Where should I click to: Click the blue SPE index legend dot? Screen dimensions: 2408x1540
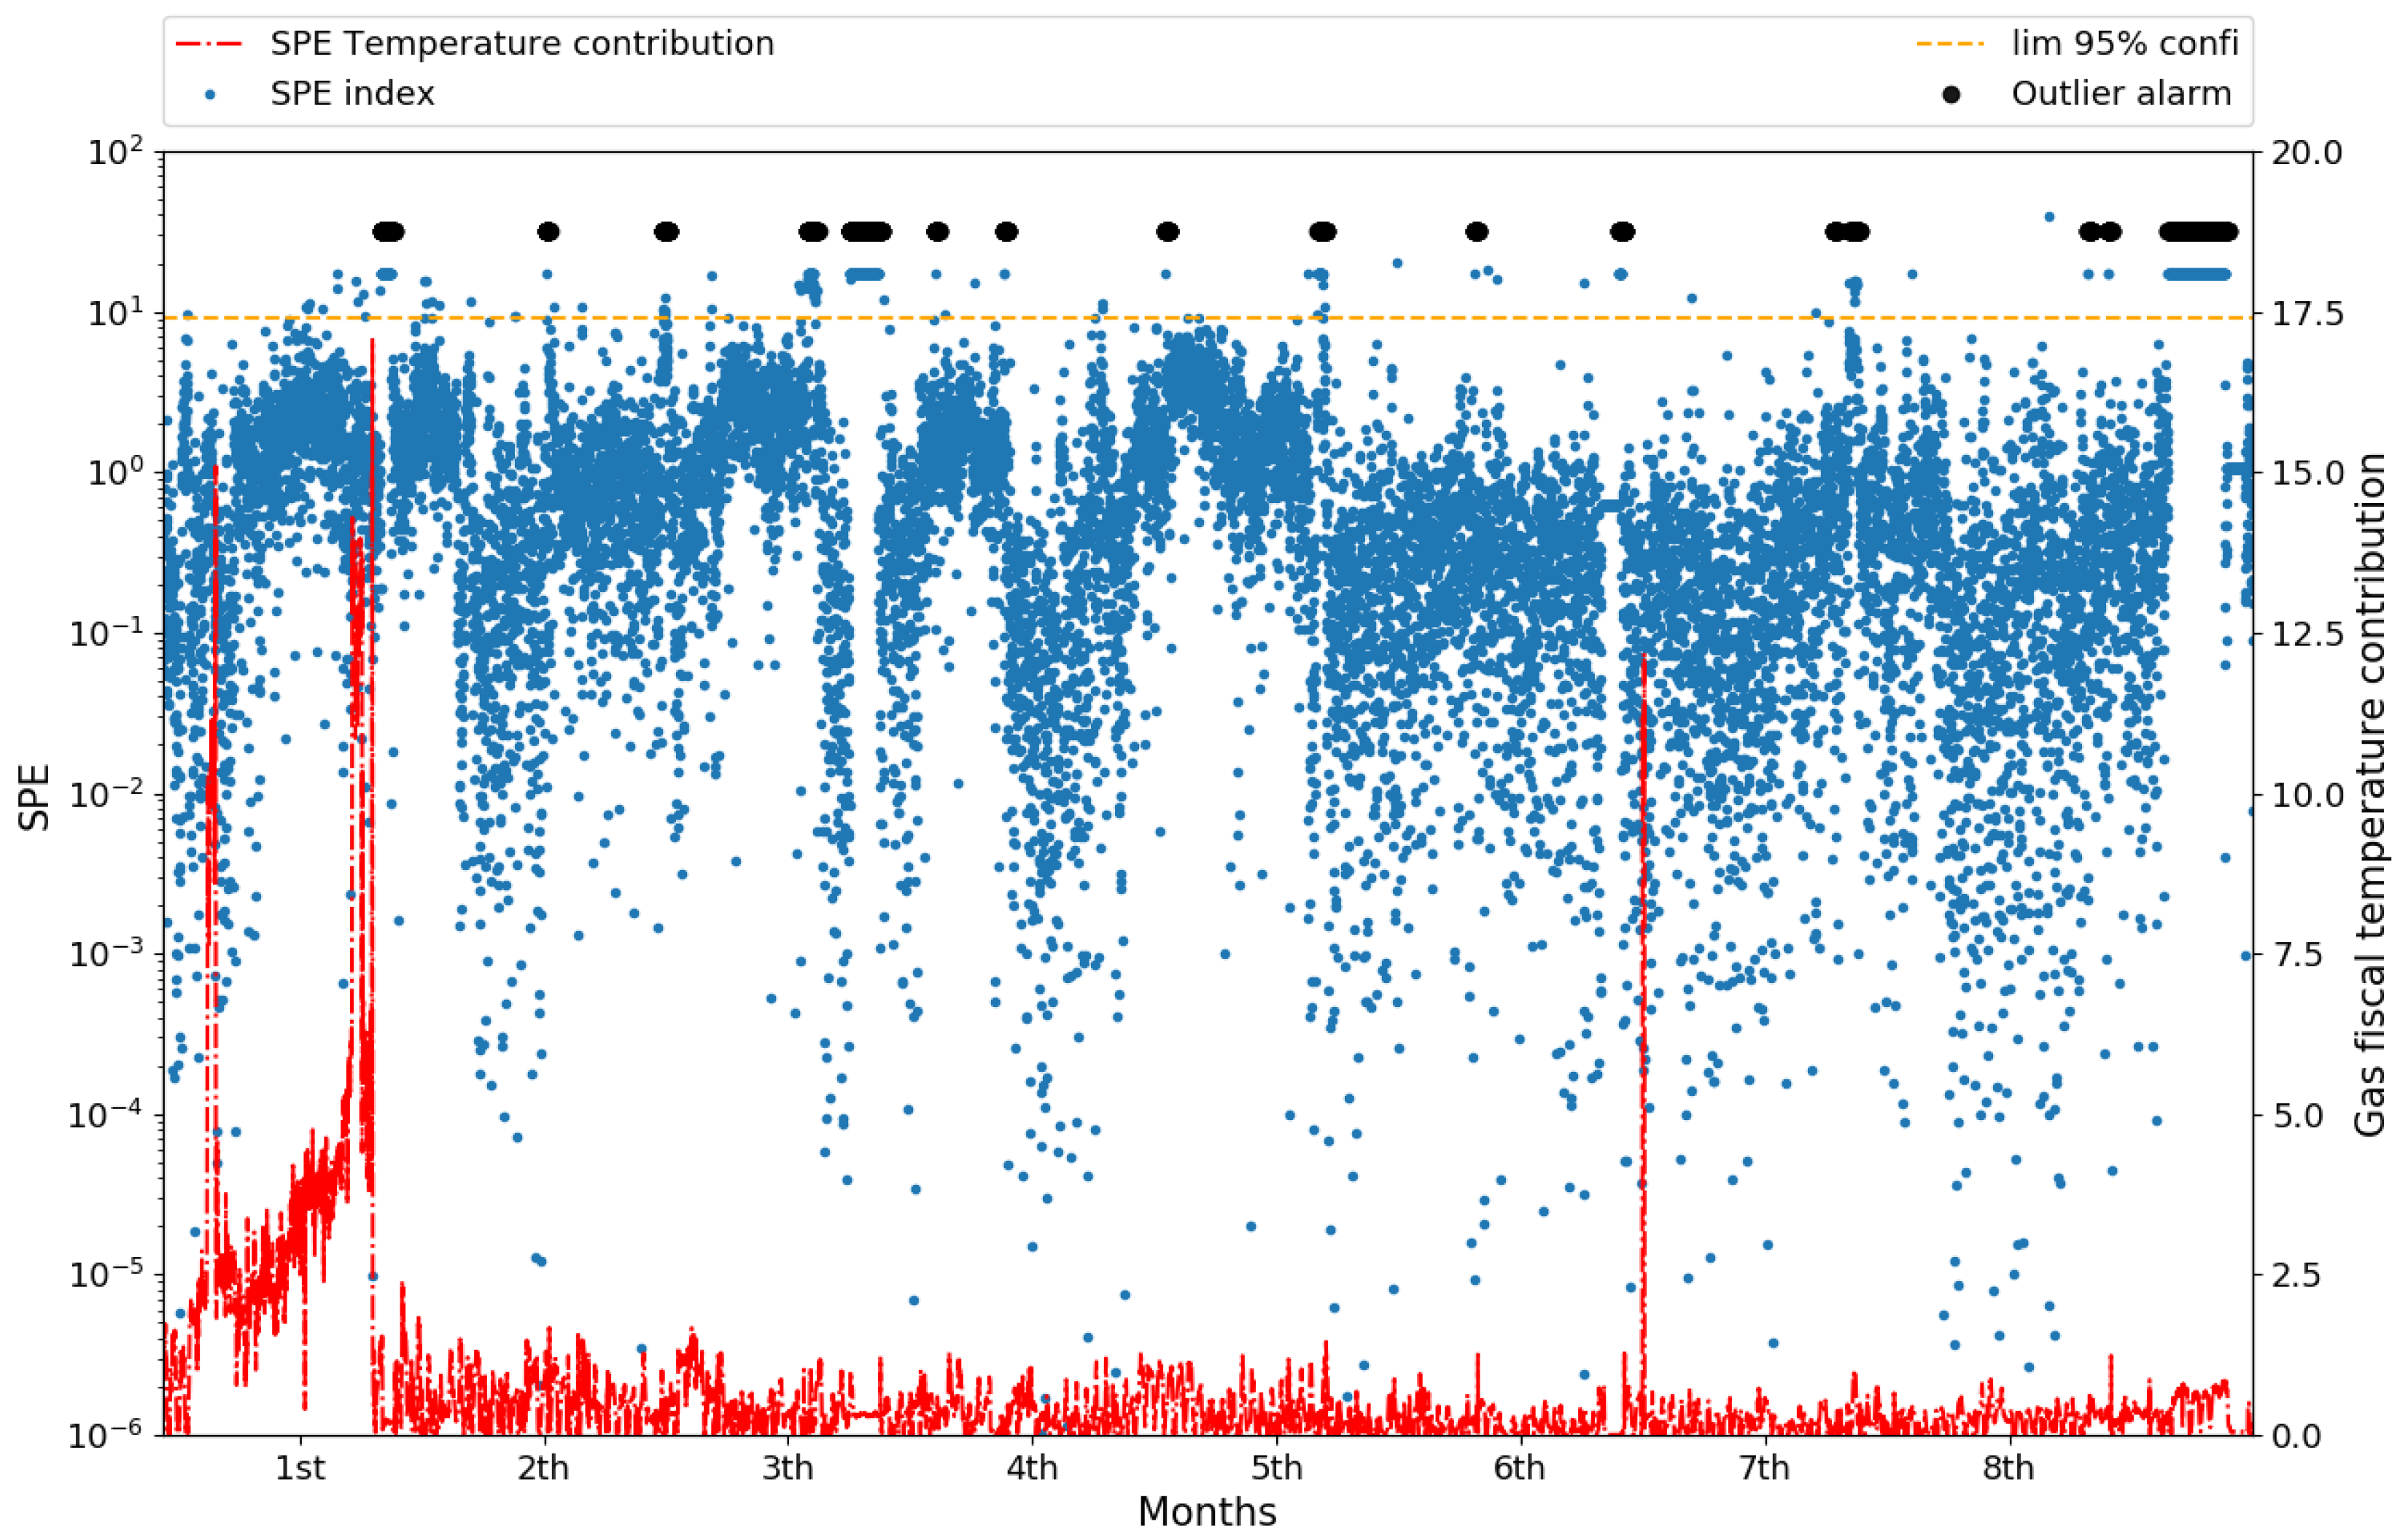point(209,94)
